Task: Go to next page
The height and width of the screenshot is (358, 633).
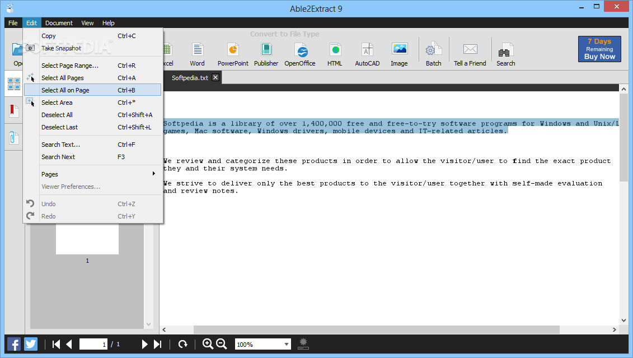Action: pyautogui.click(x=144, y=344)
